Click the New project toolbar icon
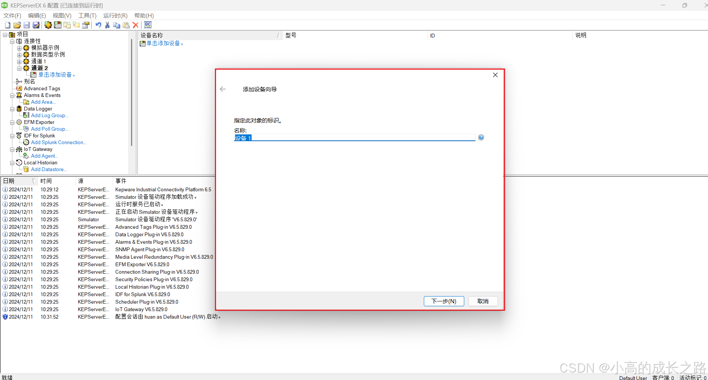 (x=7, y=25)
